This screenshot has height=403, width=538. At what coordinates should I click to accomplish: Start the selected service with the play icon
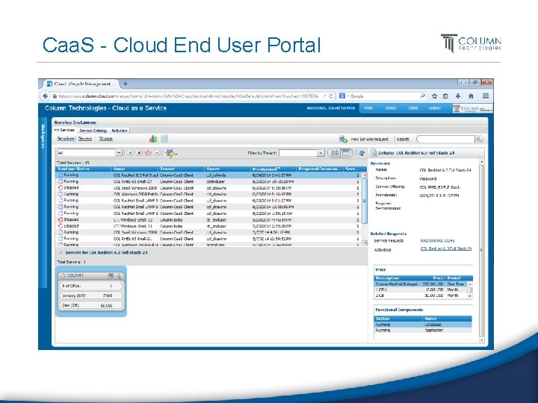(130, 153)
